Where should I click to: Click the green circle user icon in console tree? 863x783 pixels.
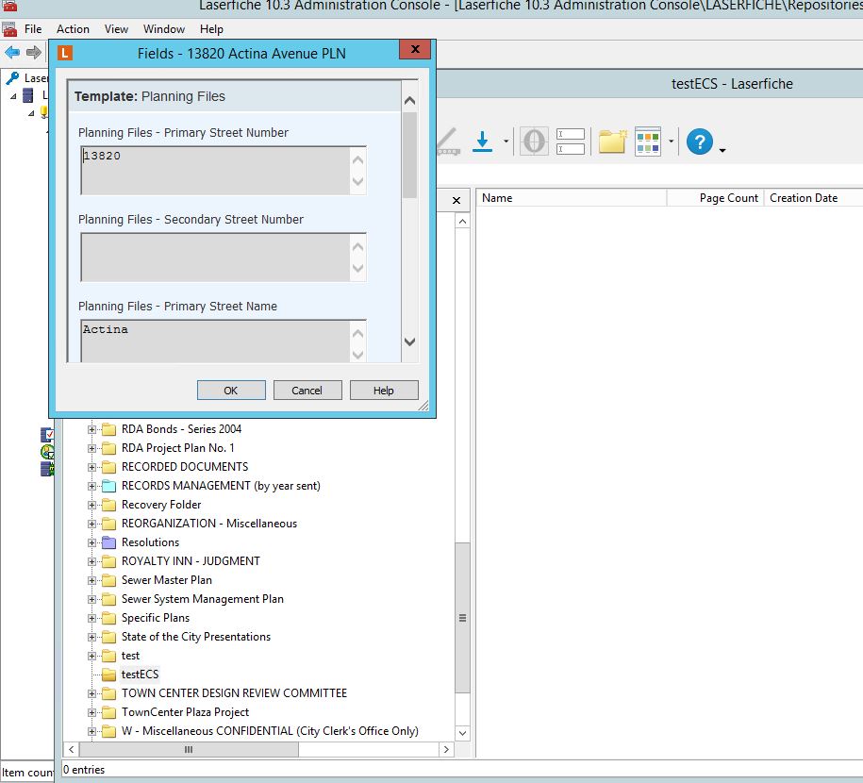pyautogui.click(x=47, y=452)
